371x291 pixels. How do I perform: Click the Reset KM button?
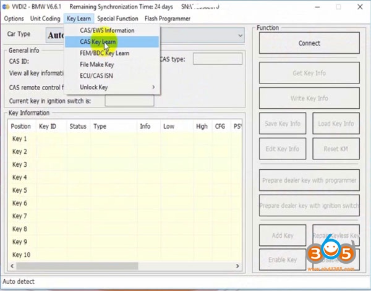click(336, 149)
